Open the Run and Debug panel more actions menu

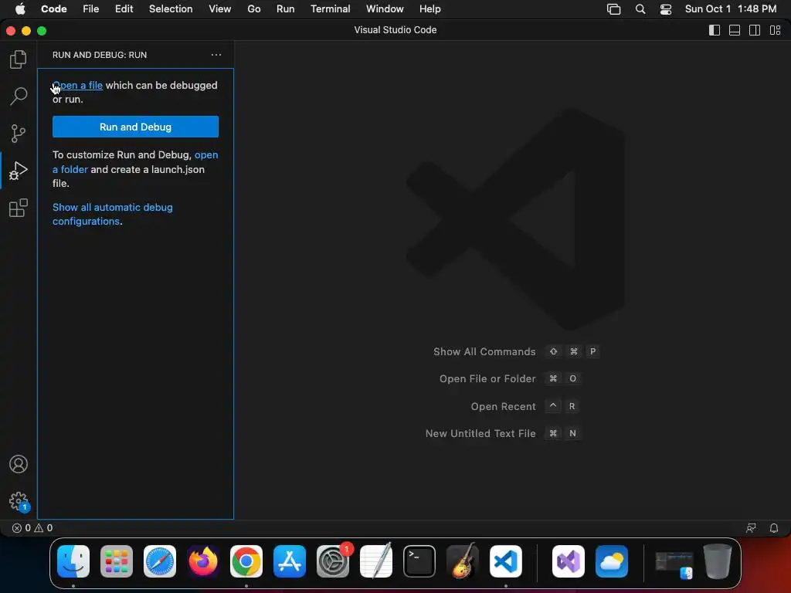[x=216, y=55]
